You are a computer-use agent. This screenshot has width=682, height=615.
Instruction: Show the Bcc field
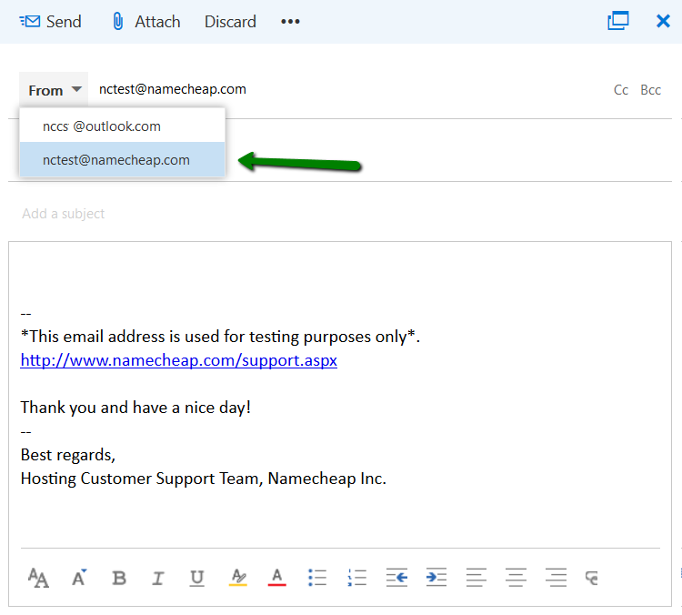[x=650, y=90]
